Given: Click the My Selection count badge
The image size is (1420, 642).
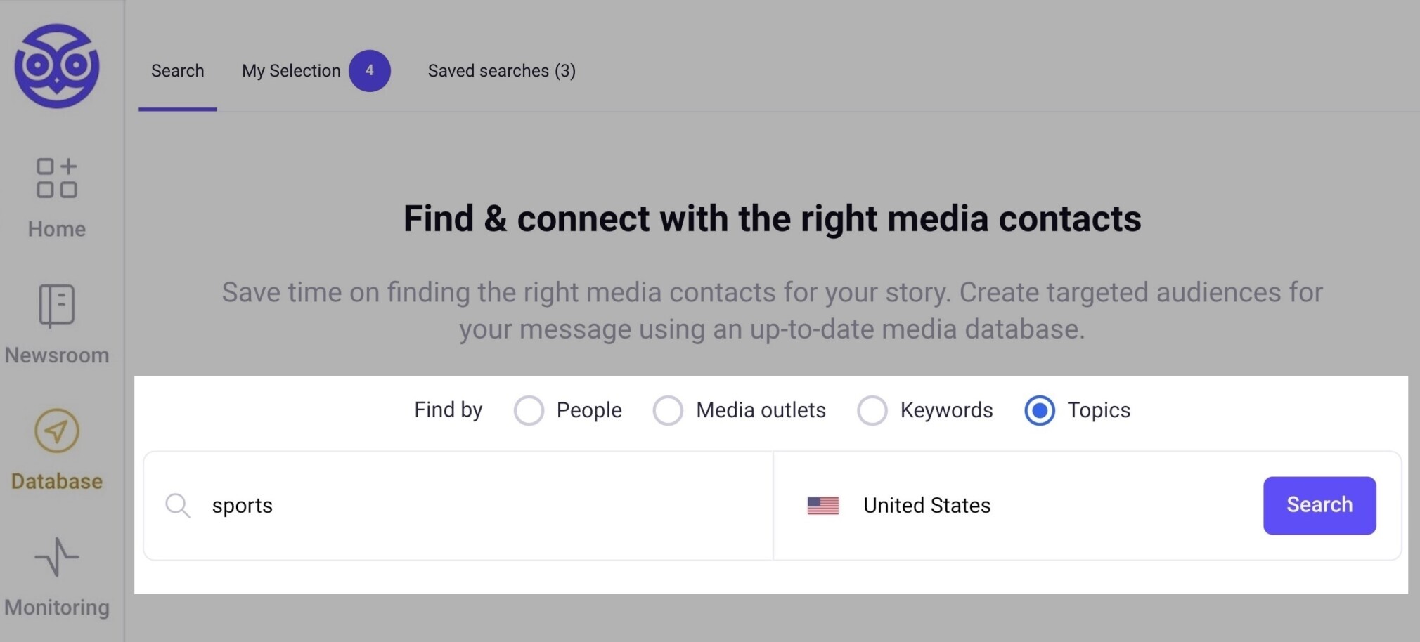Looking at the screenshot, I should point(370,71).
